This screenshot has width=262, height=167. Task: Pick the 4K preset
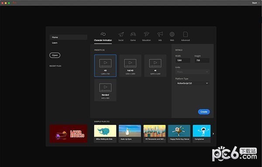click(x=155, y=66)
